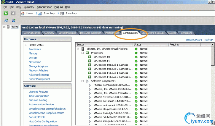Open DNS and Routing settings
The width and height of the screenshot is (215, 126).
pyautogui.click(x=38, y=100)
